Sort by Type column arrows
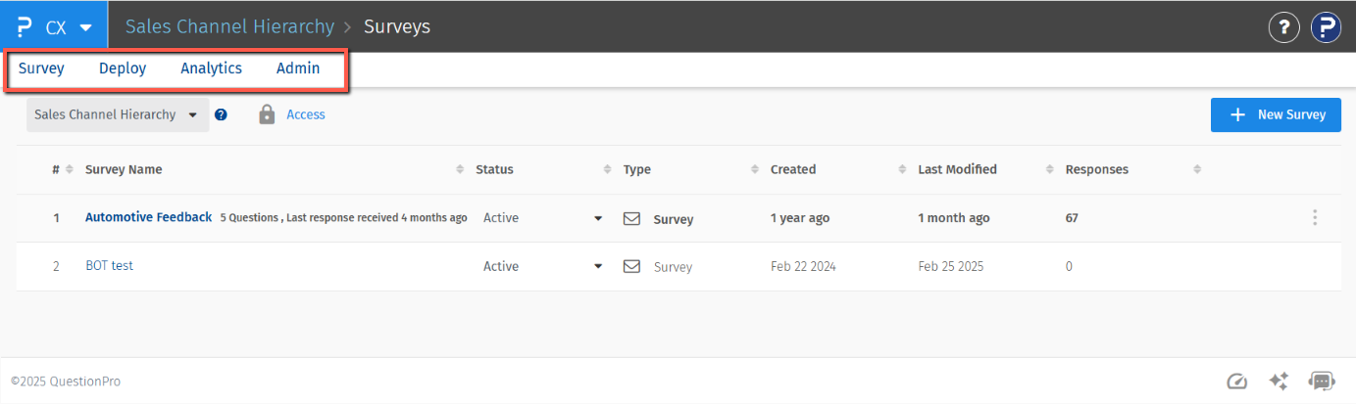The width and height of the screenshot is (1356, 404). click(x=755, y=169)
